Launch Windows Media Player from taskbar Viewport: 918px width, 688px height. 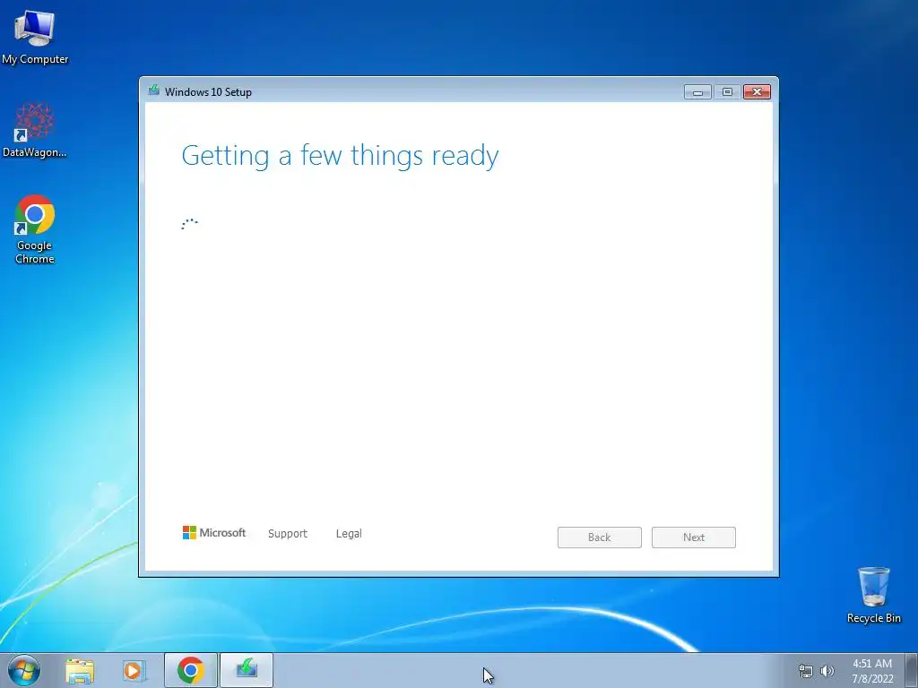[x=134, y=671]
